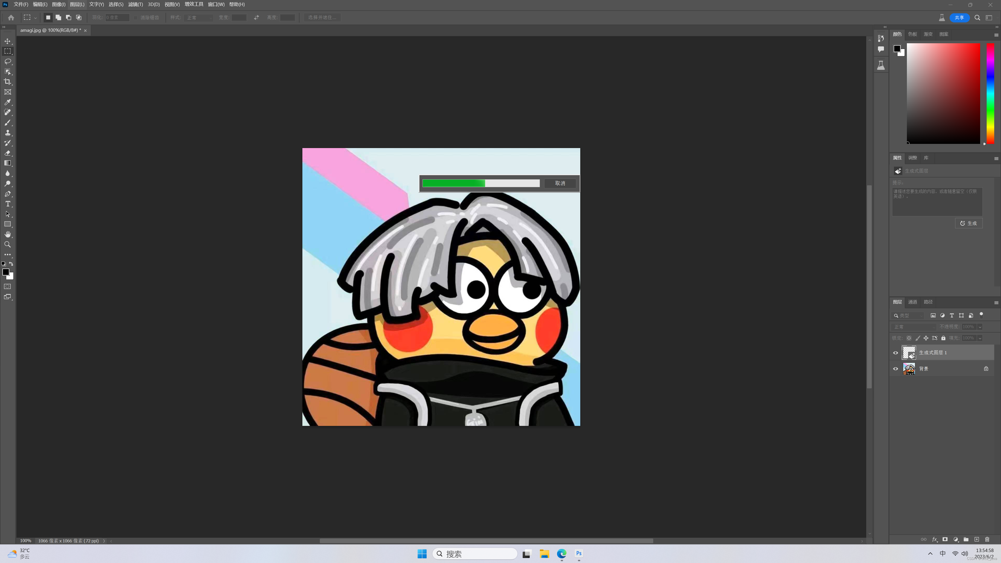Select the Lasso tool
The width and height of the screenshot is (1001, 563).
tap(7, 62)
